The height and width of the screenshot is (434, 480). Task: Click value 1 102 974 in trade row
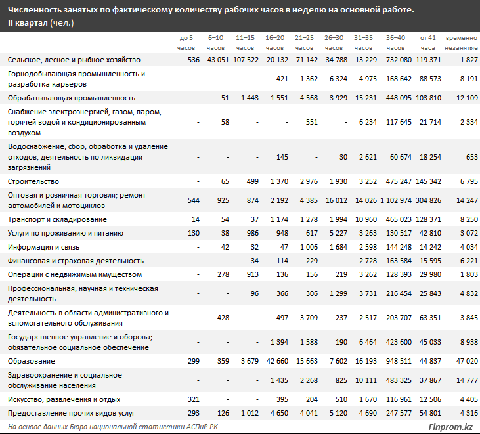point(396,200)
